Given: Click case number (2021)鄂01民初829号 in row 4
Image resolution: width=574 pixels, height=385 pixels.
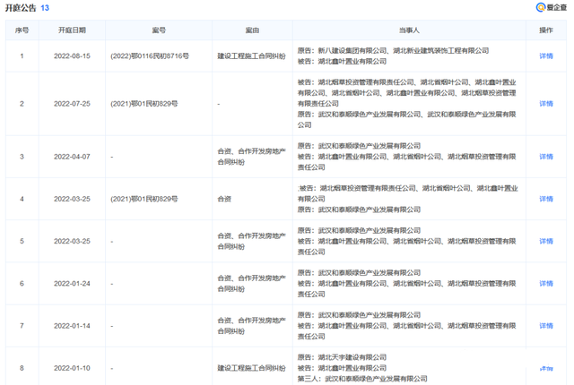Looking at the screenshot, I should 144,199.
